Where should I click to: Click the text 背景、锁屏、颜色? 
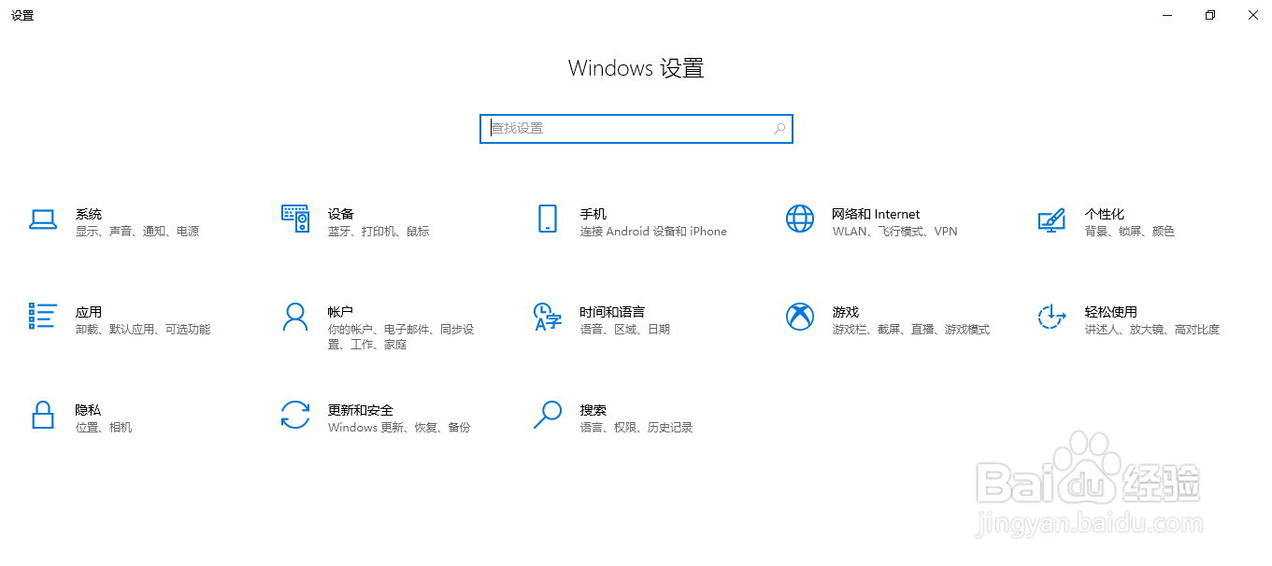point(1130,232)
